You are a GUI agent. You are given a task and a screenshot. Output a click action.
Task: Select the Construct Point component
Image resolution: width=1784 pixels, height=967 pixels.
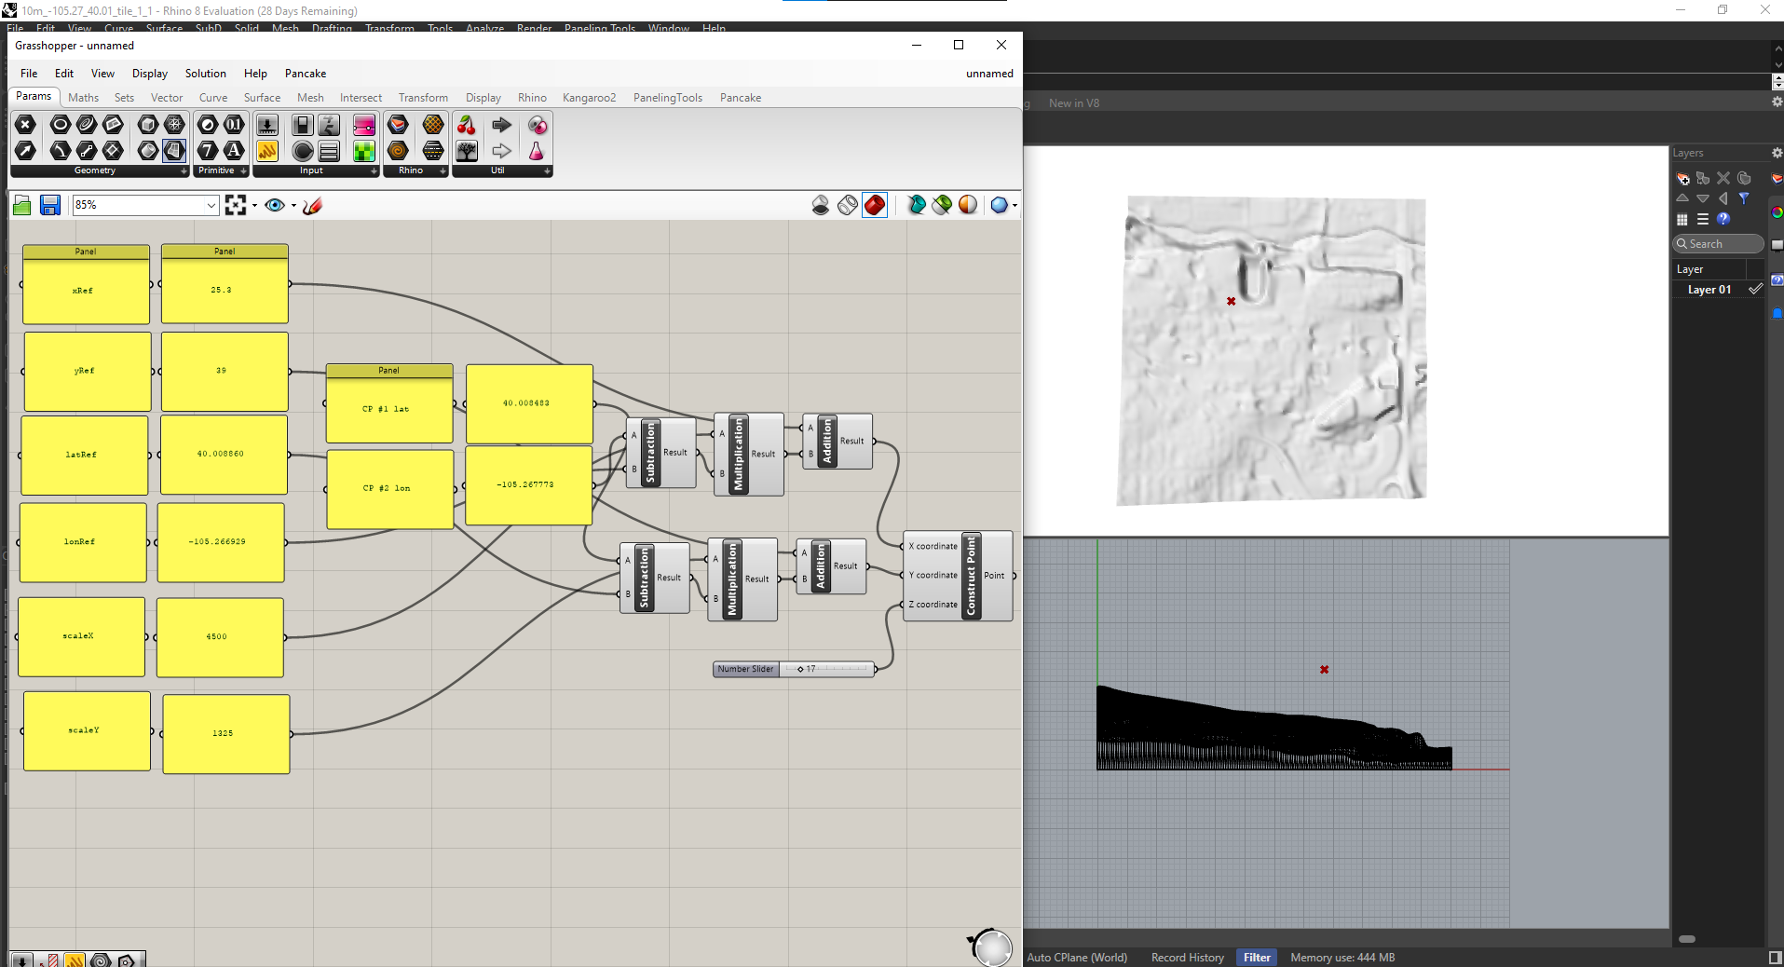click(970, 576)
